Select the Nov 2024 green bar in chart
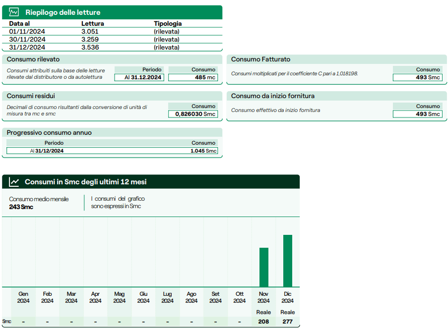The height and width of the screenshot is (330, 448). point(263,267)
